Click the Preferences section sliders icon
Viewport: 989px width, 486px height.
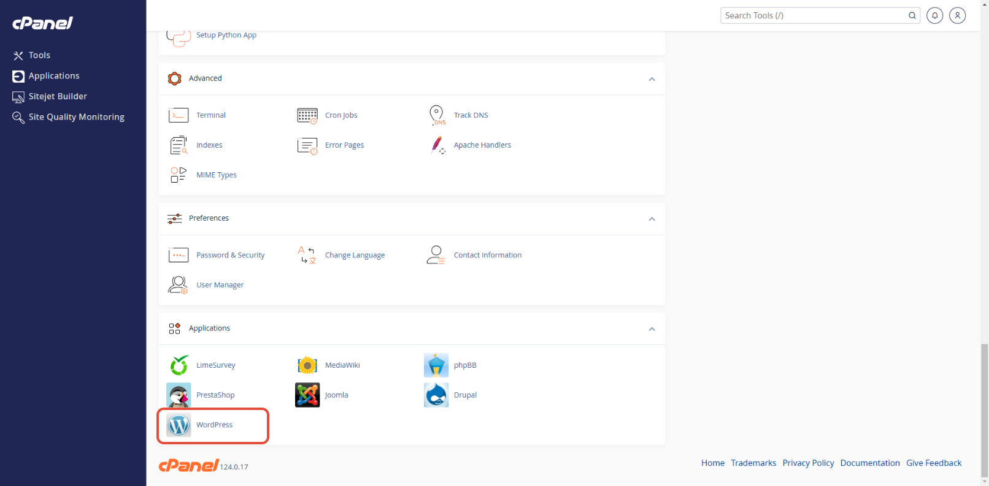(175, 218)
